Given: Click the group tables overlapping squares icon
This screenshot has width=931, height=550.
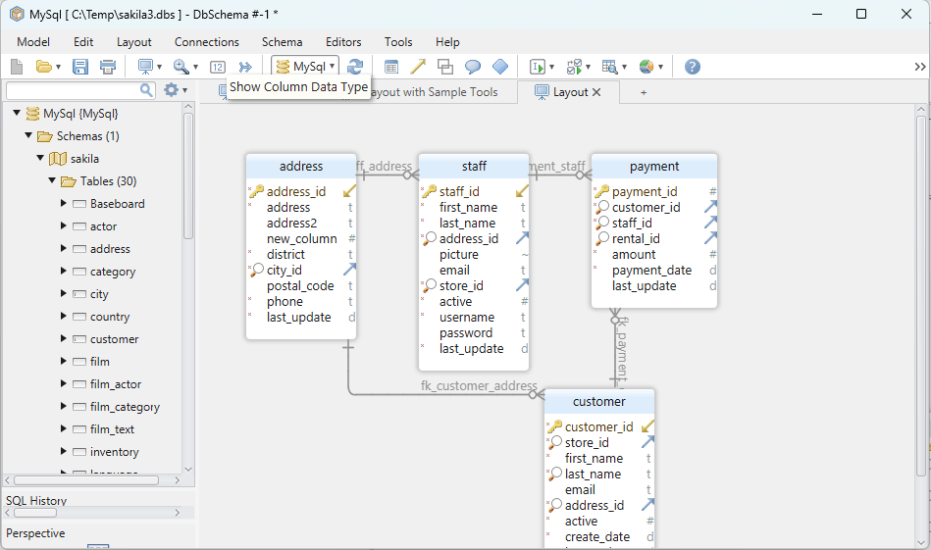Looking at the screenshot, I should (444, 67).
